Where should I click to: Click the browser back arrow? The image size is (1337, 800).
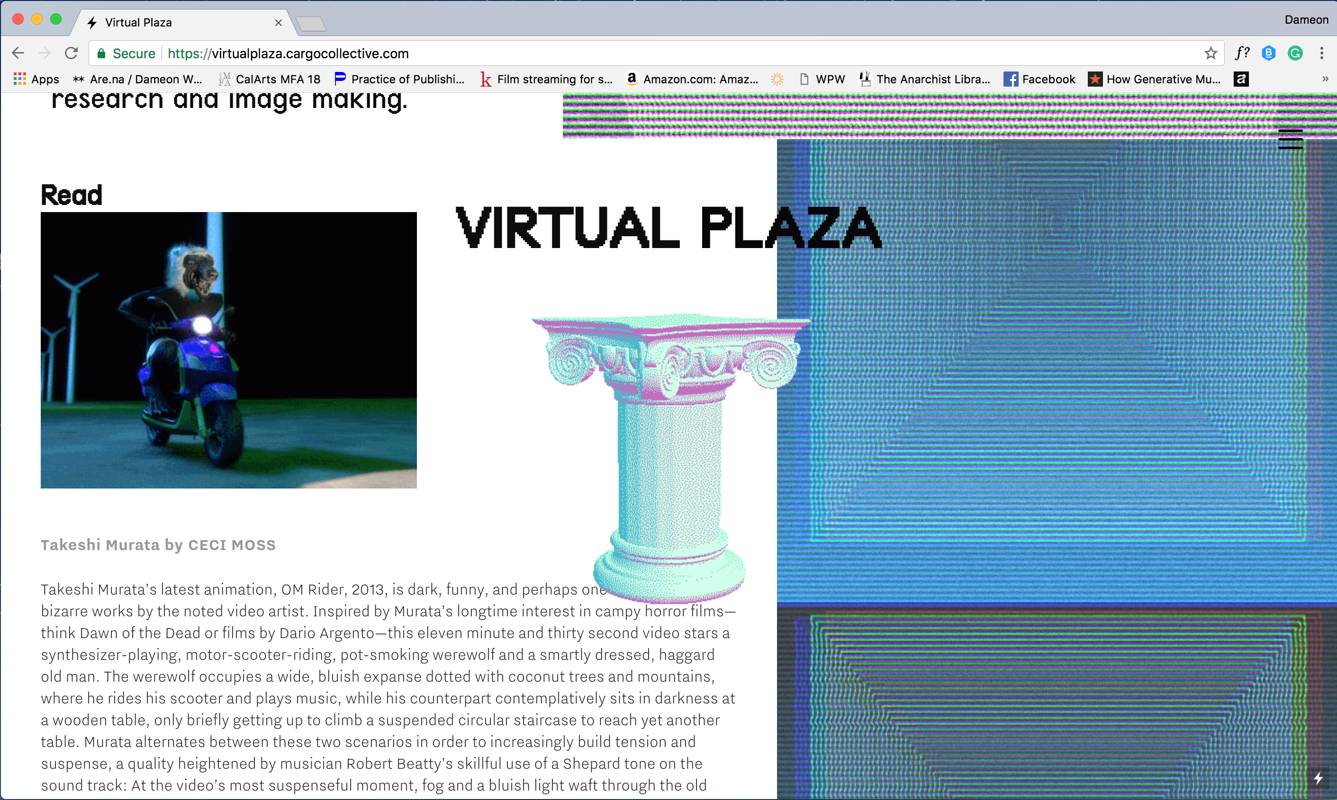click(18, 53)
